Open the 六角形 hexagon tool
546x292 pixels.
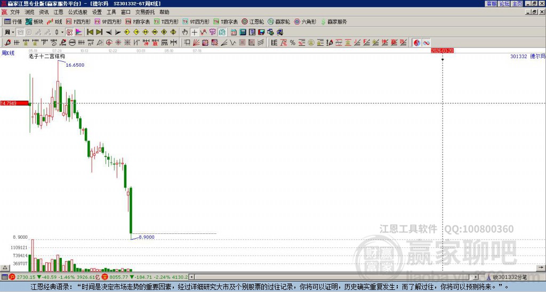(x=305, y=21)
